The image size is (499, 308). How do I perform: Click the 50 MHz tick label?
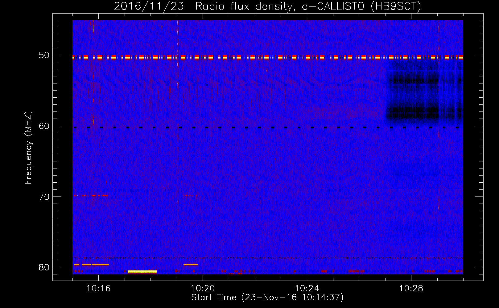[44, 55]
